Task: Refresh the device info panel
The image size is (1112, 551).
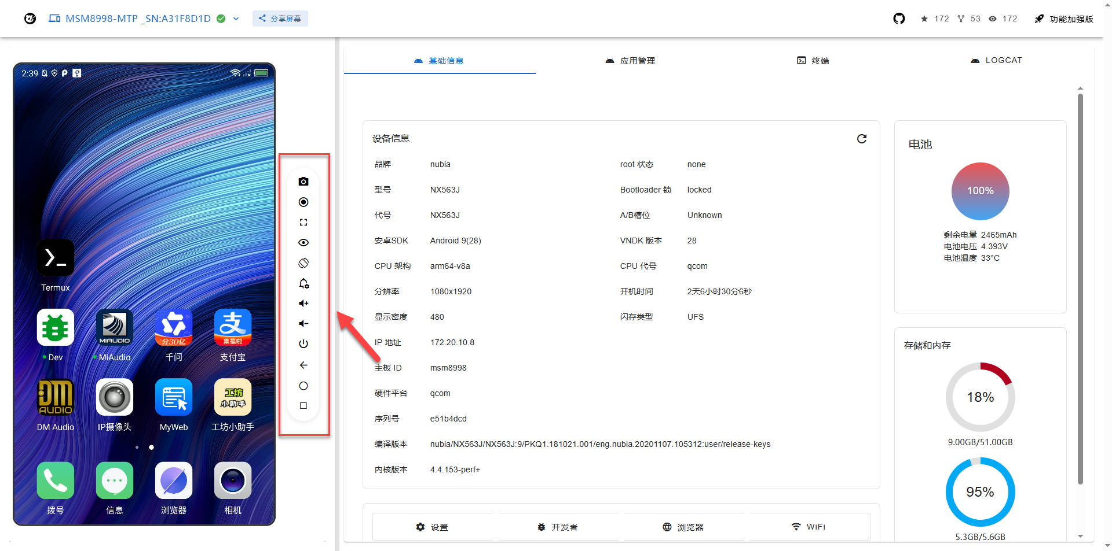Action: 862,139
